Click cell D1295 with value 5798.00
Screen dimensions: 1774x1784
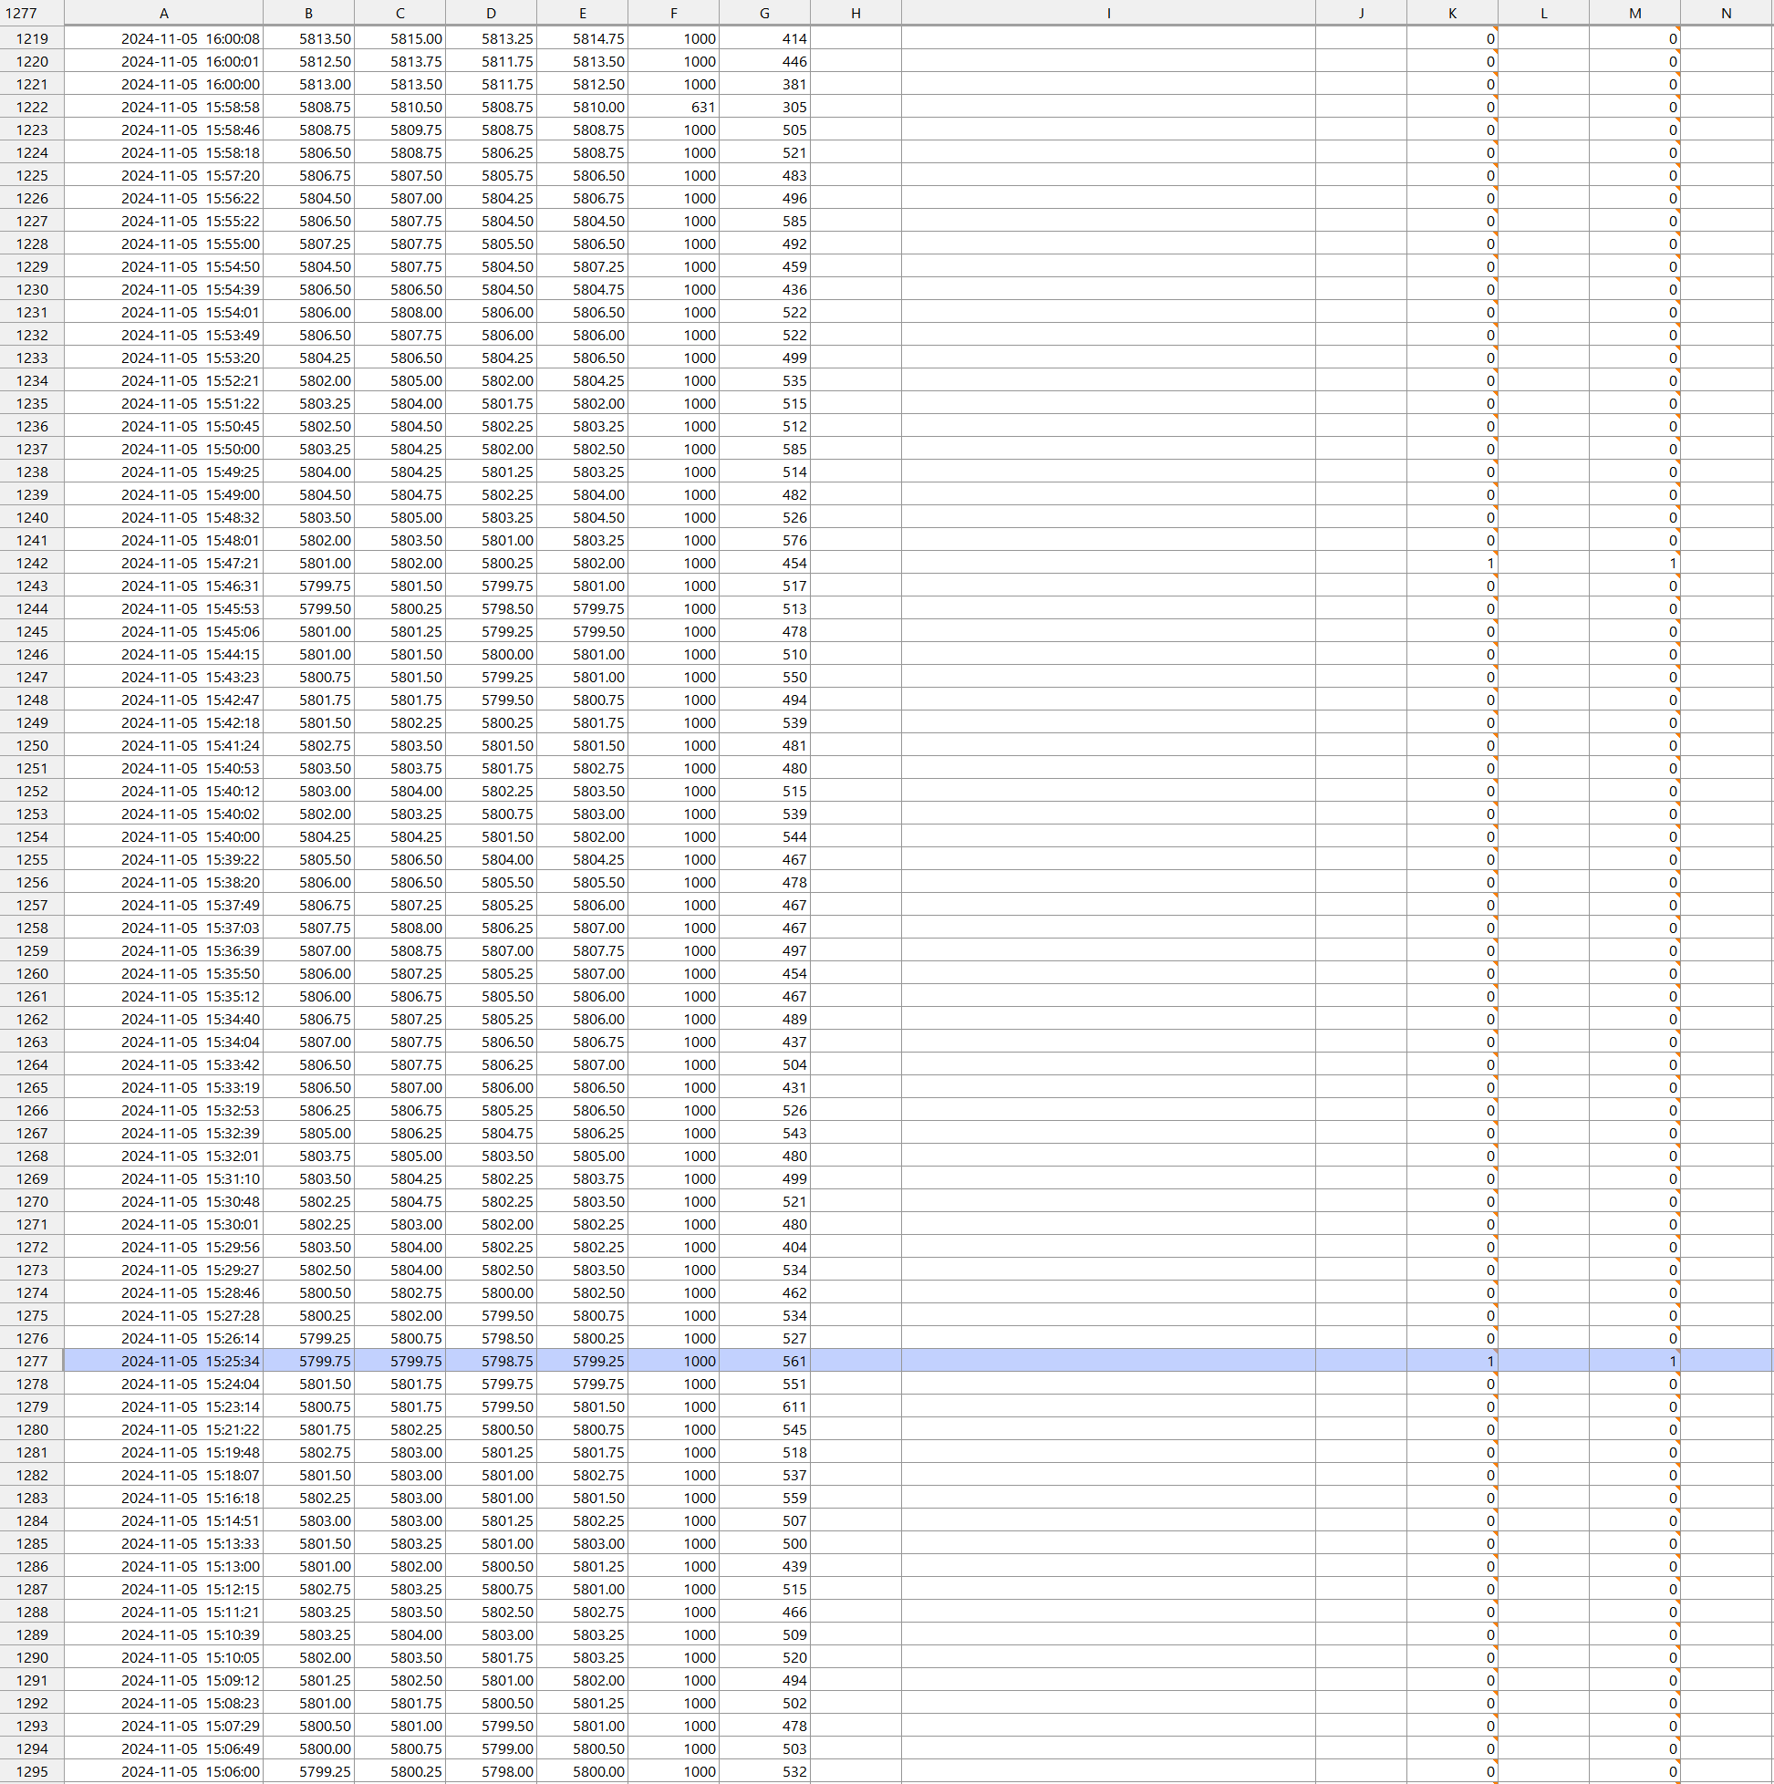[491, 1771]
